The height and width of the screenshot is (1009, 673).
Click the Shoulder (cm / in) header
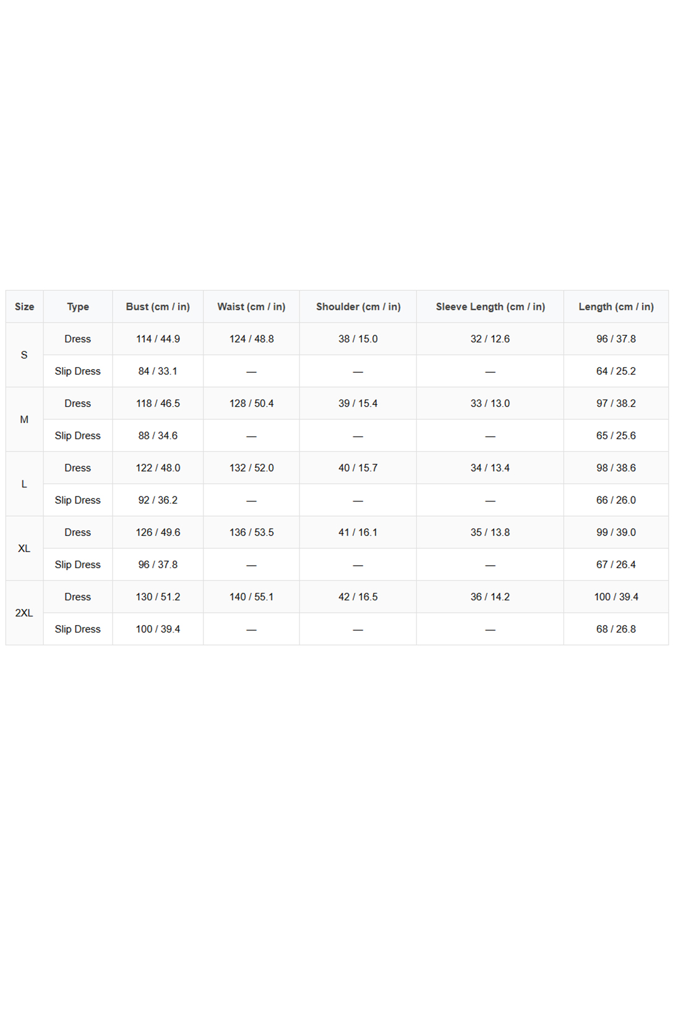(358, 307)
